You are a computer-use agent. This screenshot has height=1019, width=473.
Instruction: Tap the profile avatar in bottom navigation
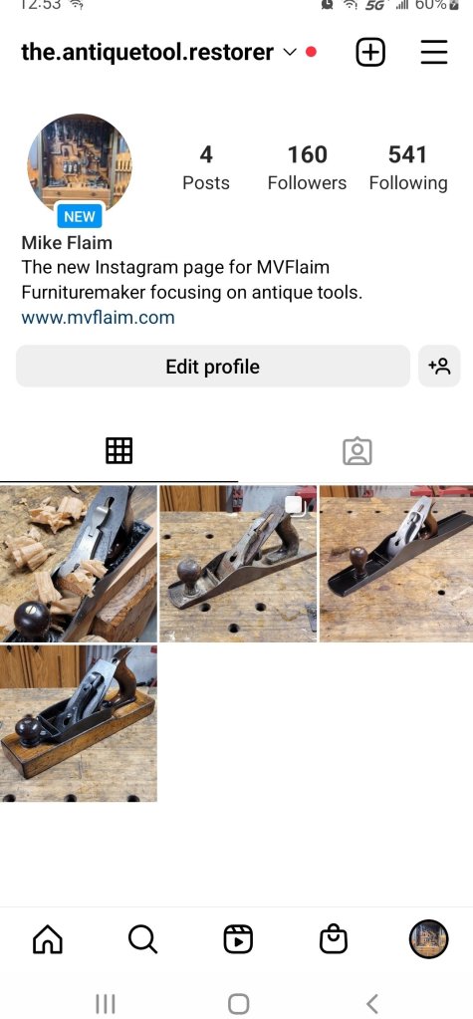tap(428, 939)
